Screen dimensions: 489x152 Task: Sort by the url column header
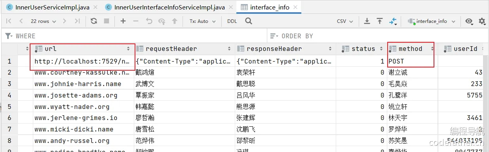coord(83,49)
